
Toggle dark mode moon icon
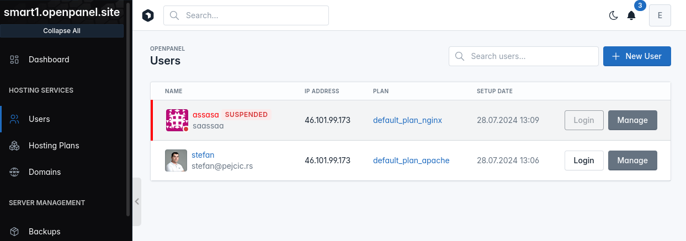pos(613,15)
